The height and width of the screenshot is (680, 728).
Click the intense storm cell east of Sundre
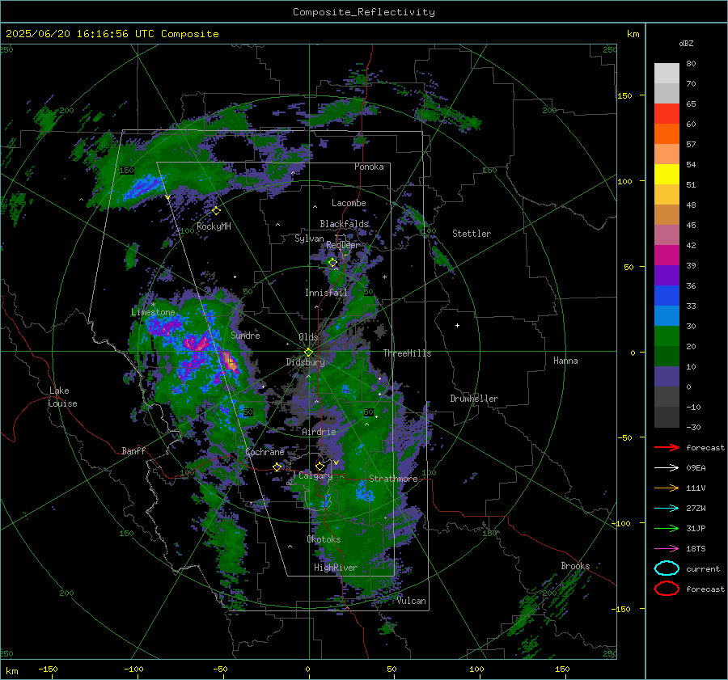coord(230,362)
